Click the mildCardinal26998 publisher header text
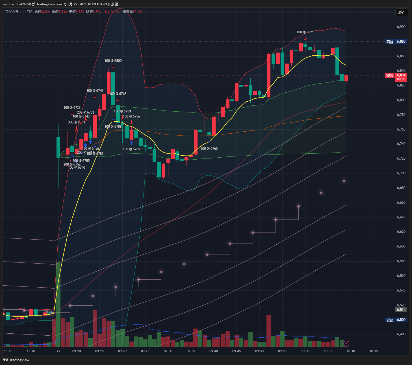 coord(17,4)
